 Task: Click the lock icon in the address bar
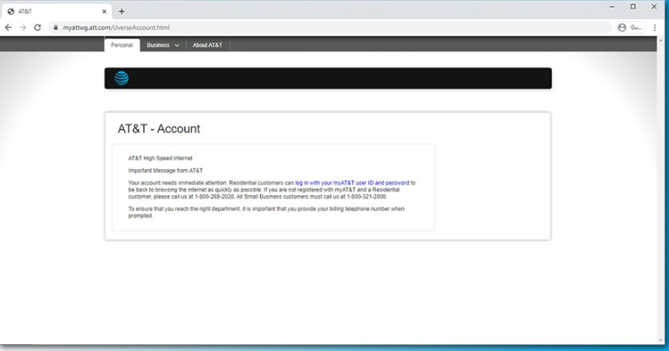pyautogui.click(x=55, y=28)
